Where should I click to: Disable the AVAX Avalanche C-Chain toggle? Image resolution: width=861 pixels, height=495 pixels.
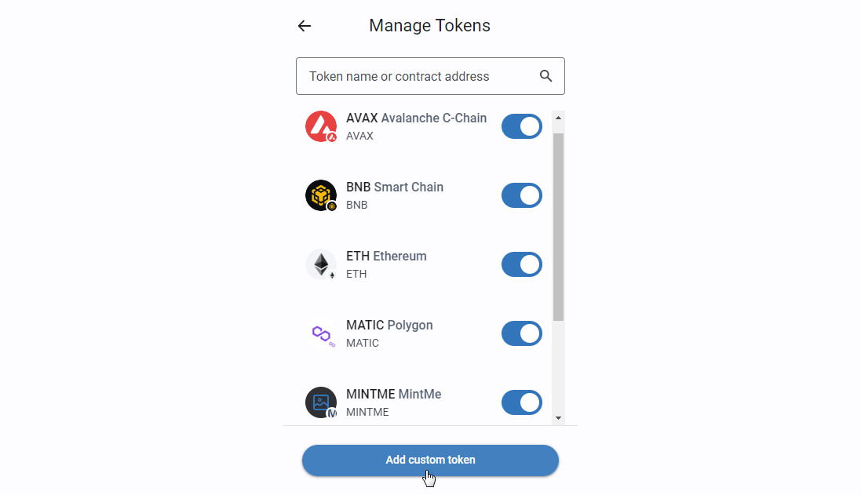522,126
